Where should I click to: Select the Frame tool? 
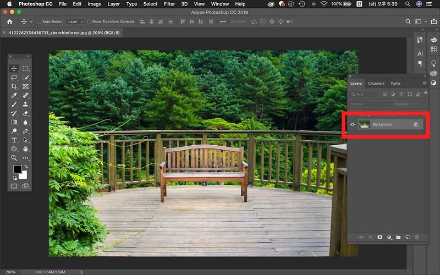click(25, 86)
